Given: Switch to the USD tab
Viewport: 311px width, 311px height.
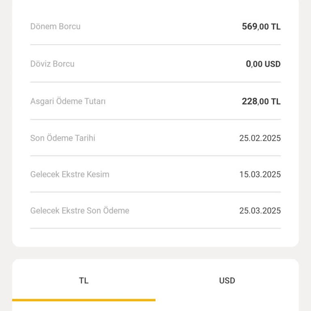Looking at the screenshot, I should click(x=227, y=281).
